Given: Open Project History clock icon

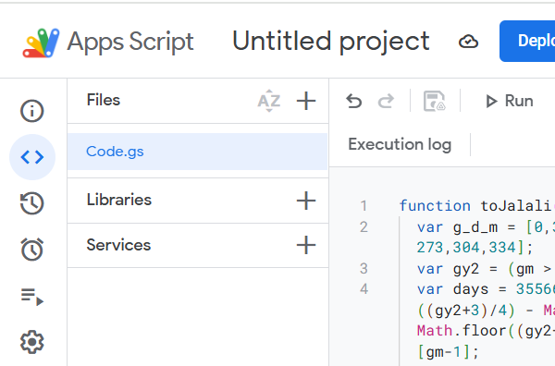Looking at the screenshot, I should [31, 203].
